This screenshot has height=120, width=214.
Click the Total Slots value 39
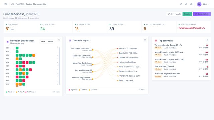click(x=112, y=29)
